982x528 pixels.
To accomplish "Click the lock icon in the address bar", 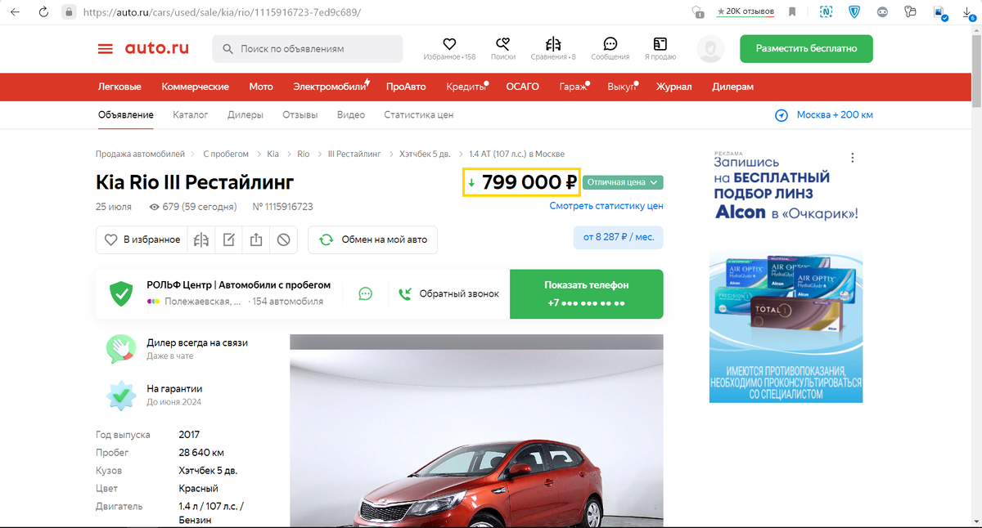I will pos(70,12).
